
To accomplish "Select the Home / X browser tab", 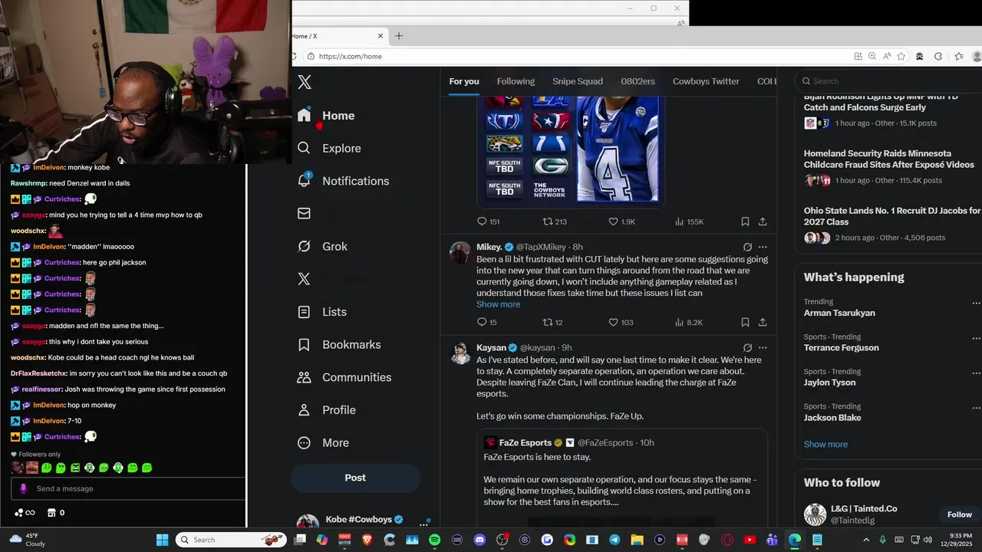I will pyautogui.click(x=338, y=36).
